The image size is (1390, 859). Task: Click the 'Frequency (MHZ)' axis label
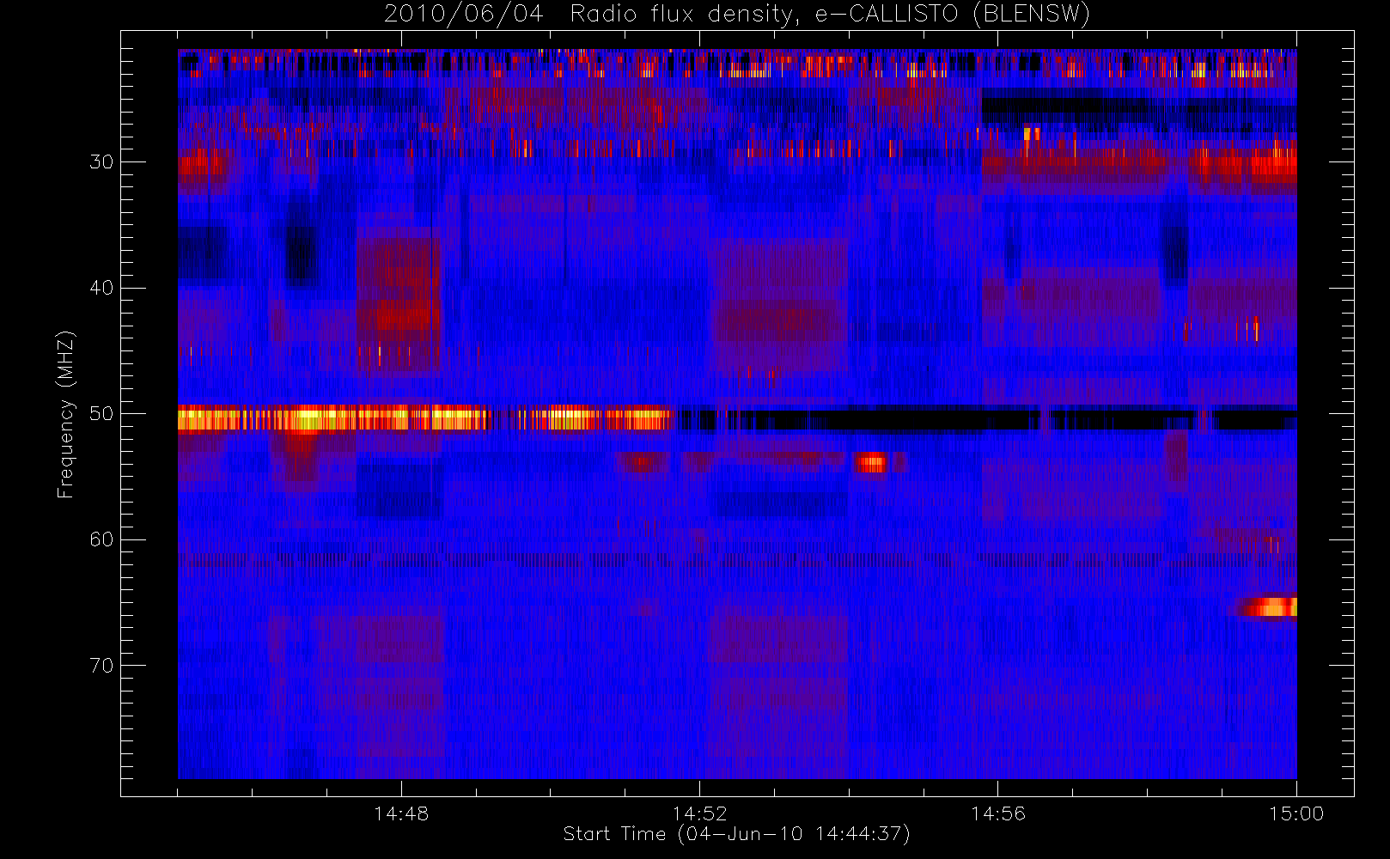[66, 414]
